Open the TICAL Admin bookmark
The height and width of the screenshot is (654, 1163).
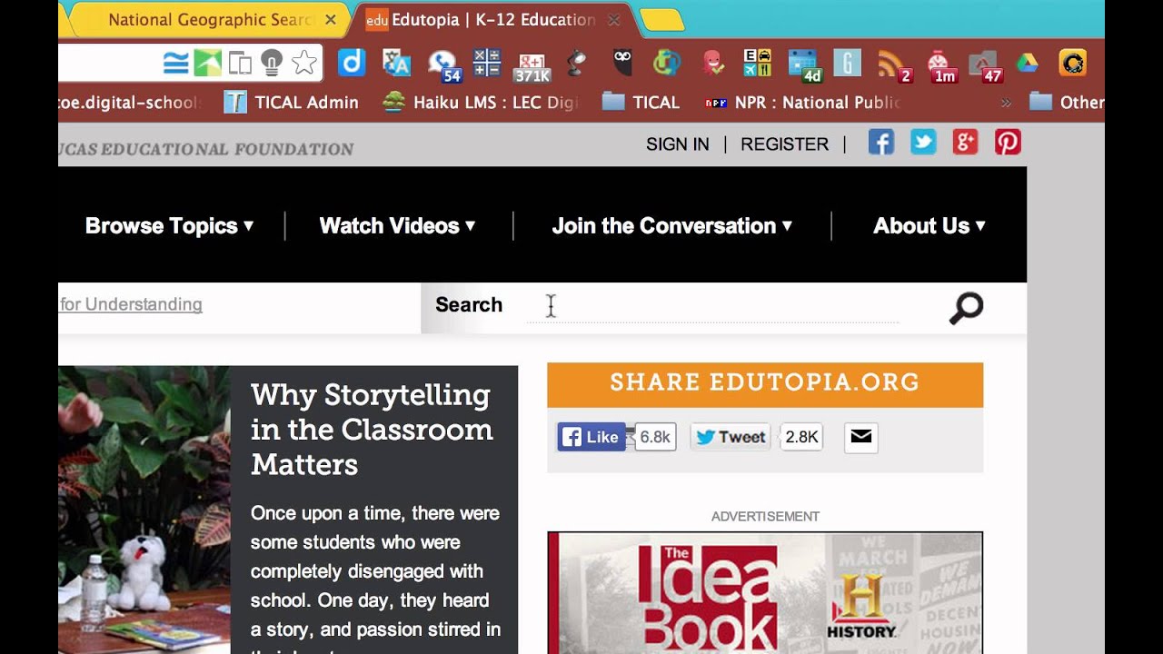click(x=292, y=103)
